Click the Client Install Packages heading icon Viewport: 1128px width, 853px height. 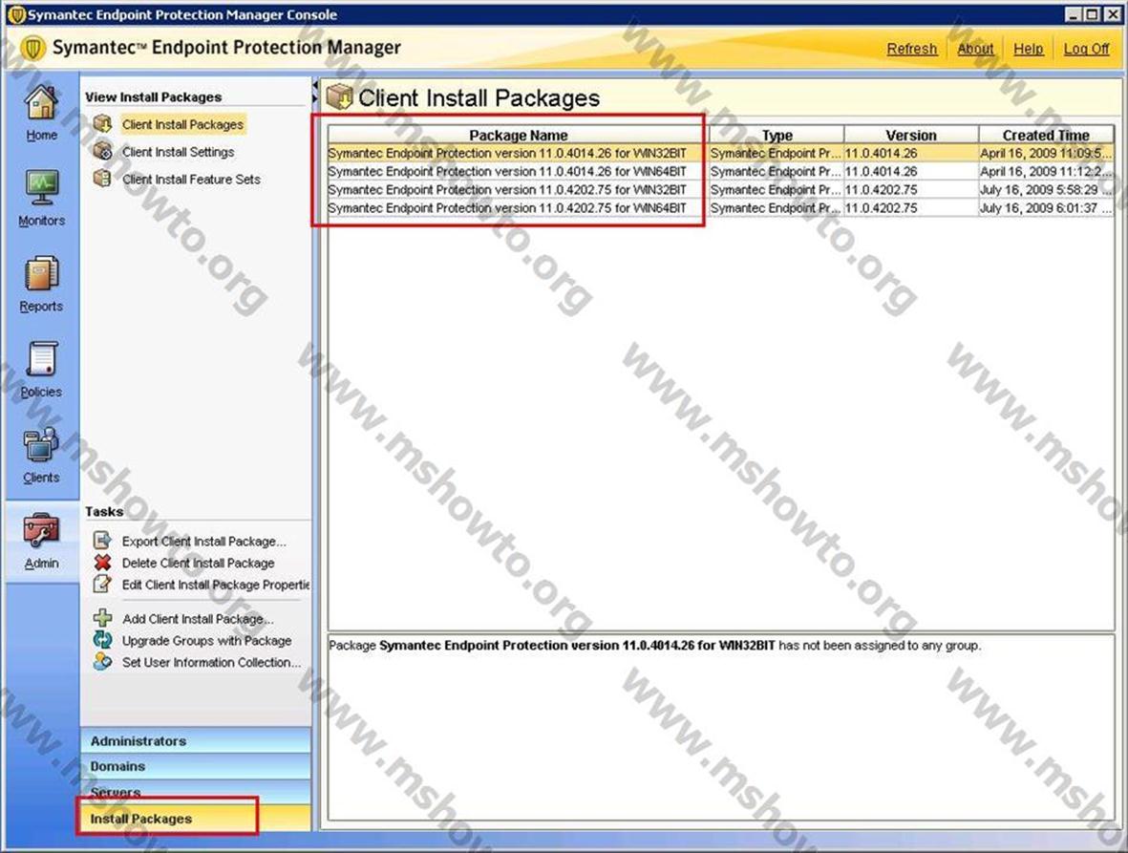coord(340,97)
